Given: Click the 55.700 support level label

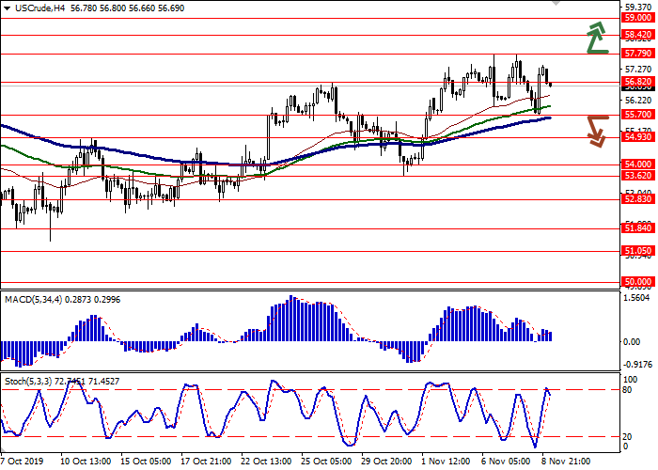Looking at the screenshot, I should [637, 115].
